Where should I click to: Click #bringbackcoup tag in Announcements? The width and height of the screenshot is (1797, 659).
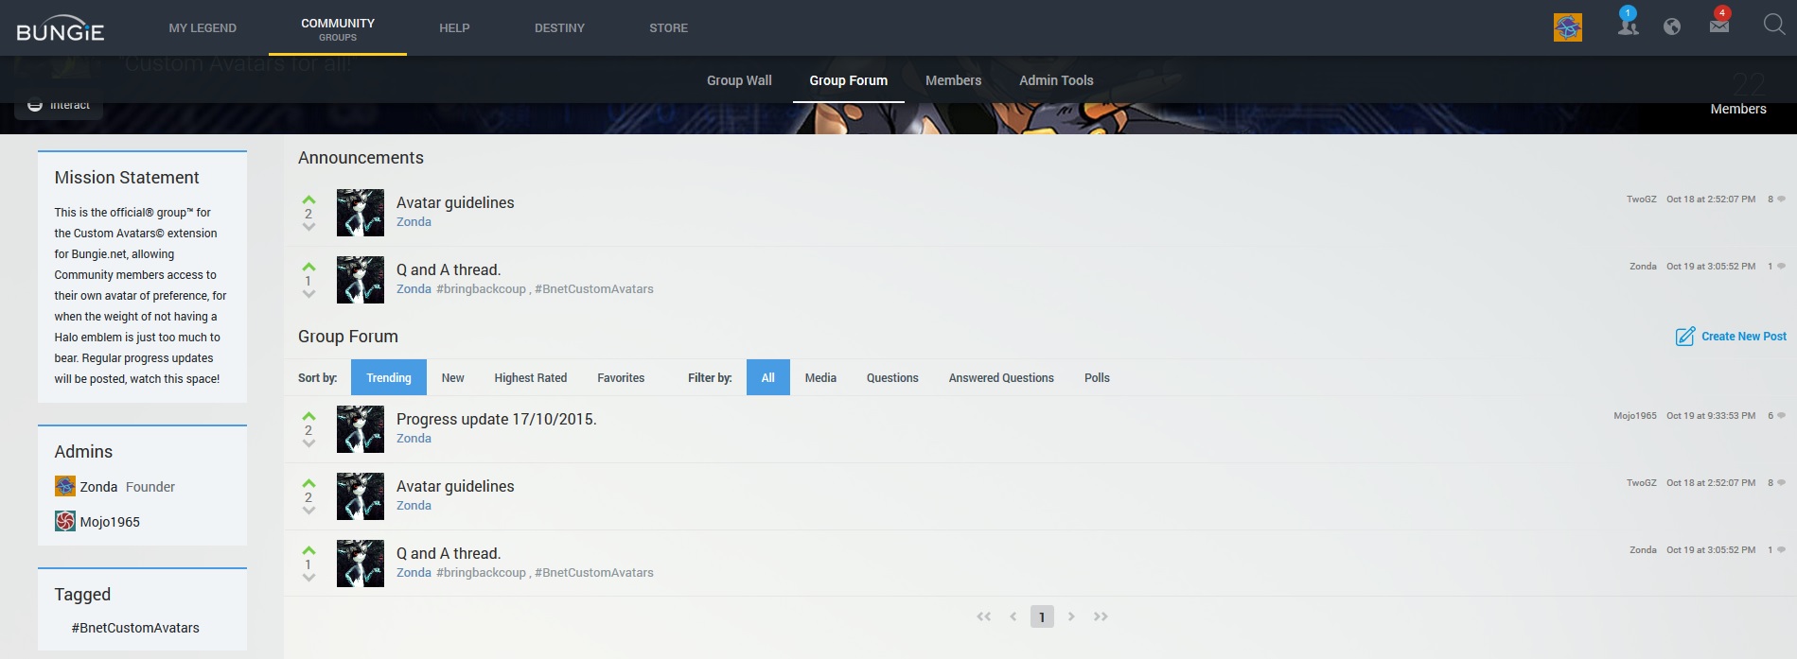pos(481,289)
